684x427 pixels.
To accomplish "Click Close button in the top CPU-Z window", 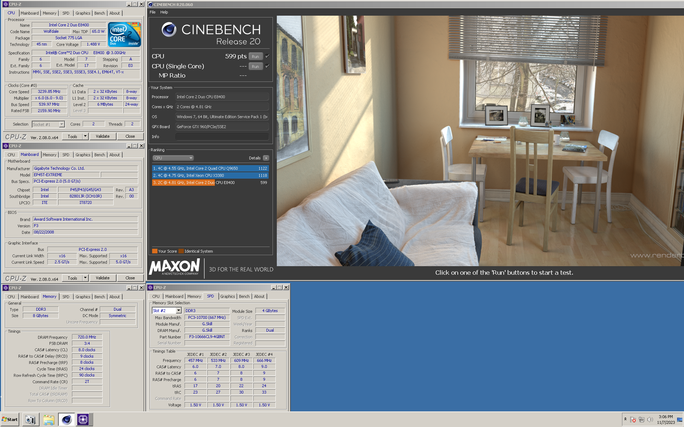I will pyautogui.click(x=130, y=136).
